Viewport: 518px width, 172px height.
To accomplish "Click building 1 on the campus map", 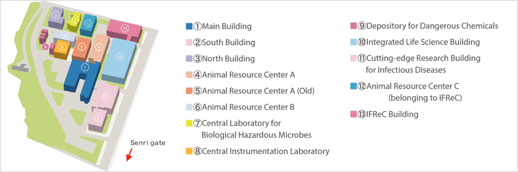I will pyautogui.click(x=85, y=67).
